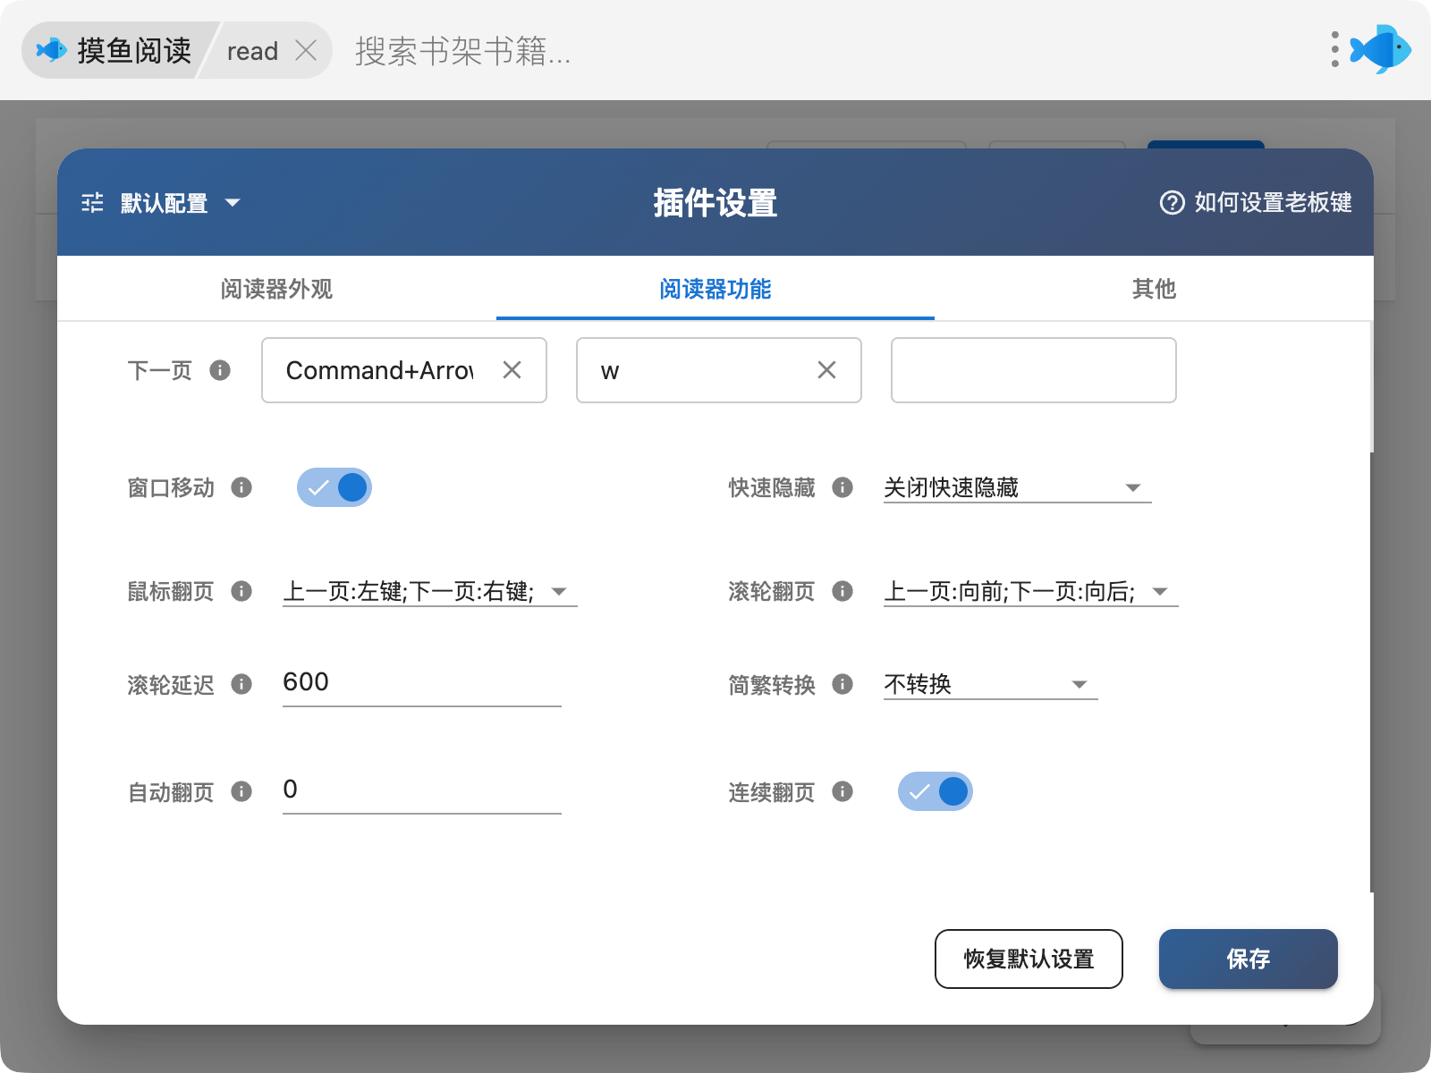This screenshot has width=1431, height=1073.
Task: Switch to the 其他 tab
Action: pos(1154,289)
